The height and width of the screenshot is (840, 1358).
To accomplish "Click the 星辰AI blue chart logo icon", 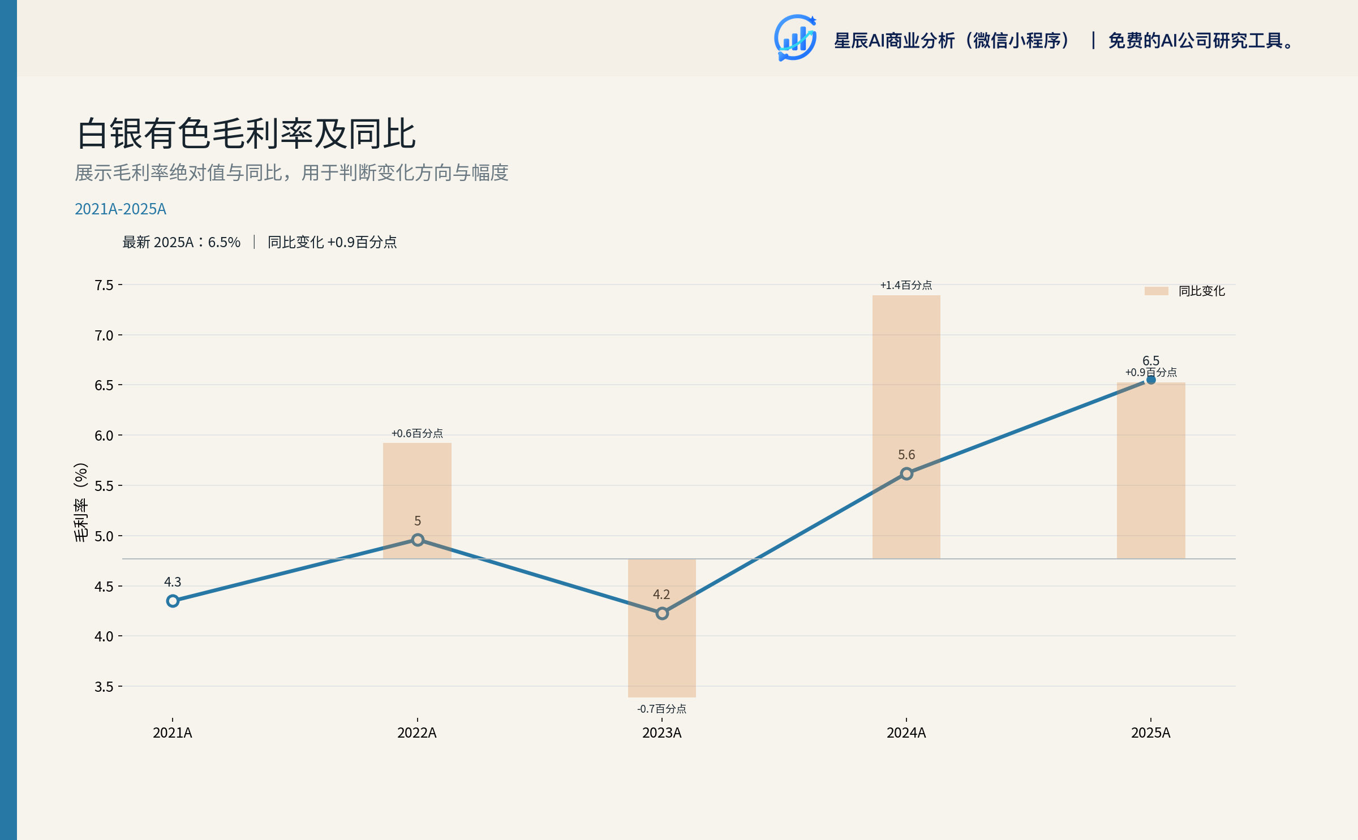I will [795, 38].
